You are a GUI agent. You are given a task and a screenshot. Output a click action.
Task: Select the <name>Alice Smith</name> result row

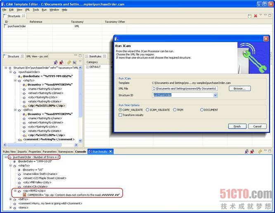click(40, 174)
